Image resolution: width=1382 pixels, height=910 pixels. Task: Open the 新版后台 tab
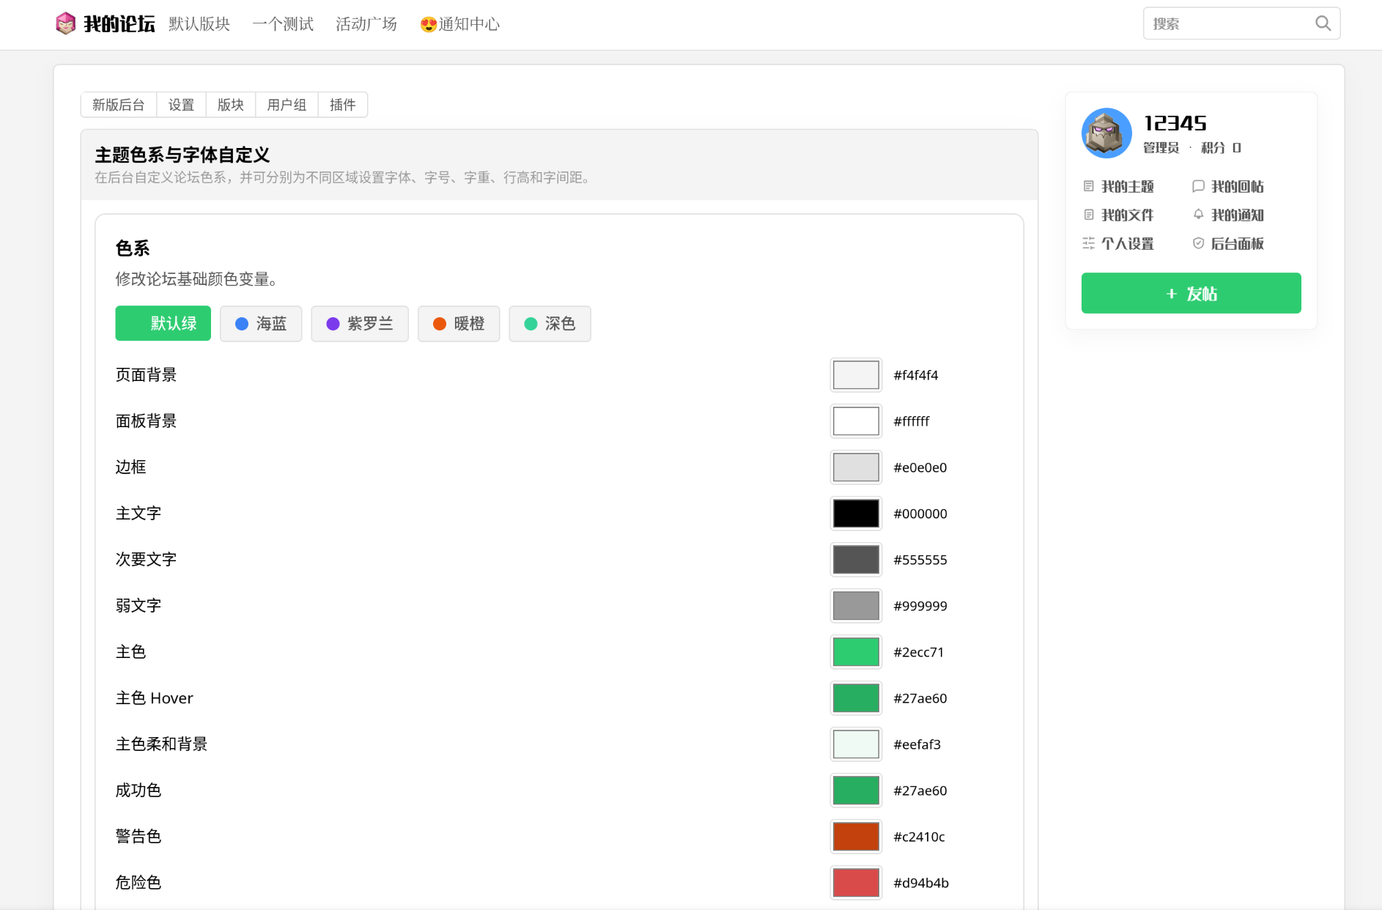tap(119, 105)
